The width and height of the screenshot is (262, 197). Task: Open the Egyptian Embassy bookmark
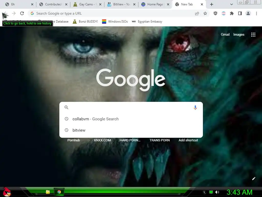(147, 22)
